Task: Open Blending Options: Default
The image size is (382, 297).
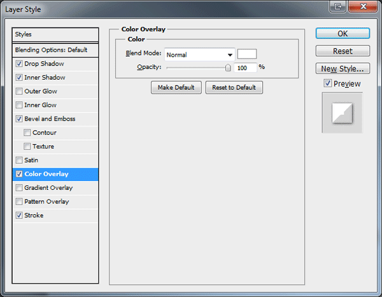Action: tap(55, 50)
